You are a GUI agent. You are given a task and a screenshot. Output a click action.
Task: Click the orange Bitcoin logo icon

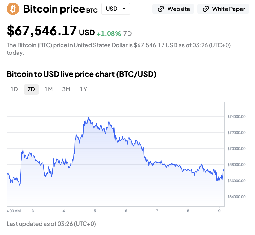pos(13,9)
